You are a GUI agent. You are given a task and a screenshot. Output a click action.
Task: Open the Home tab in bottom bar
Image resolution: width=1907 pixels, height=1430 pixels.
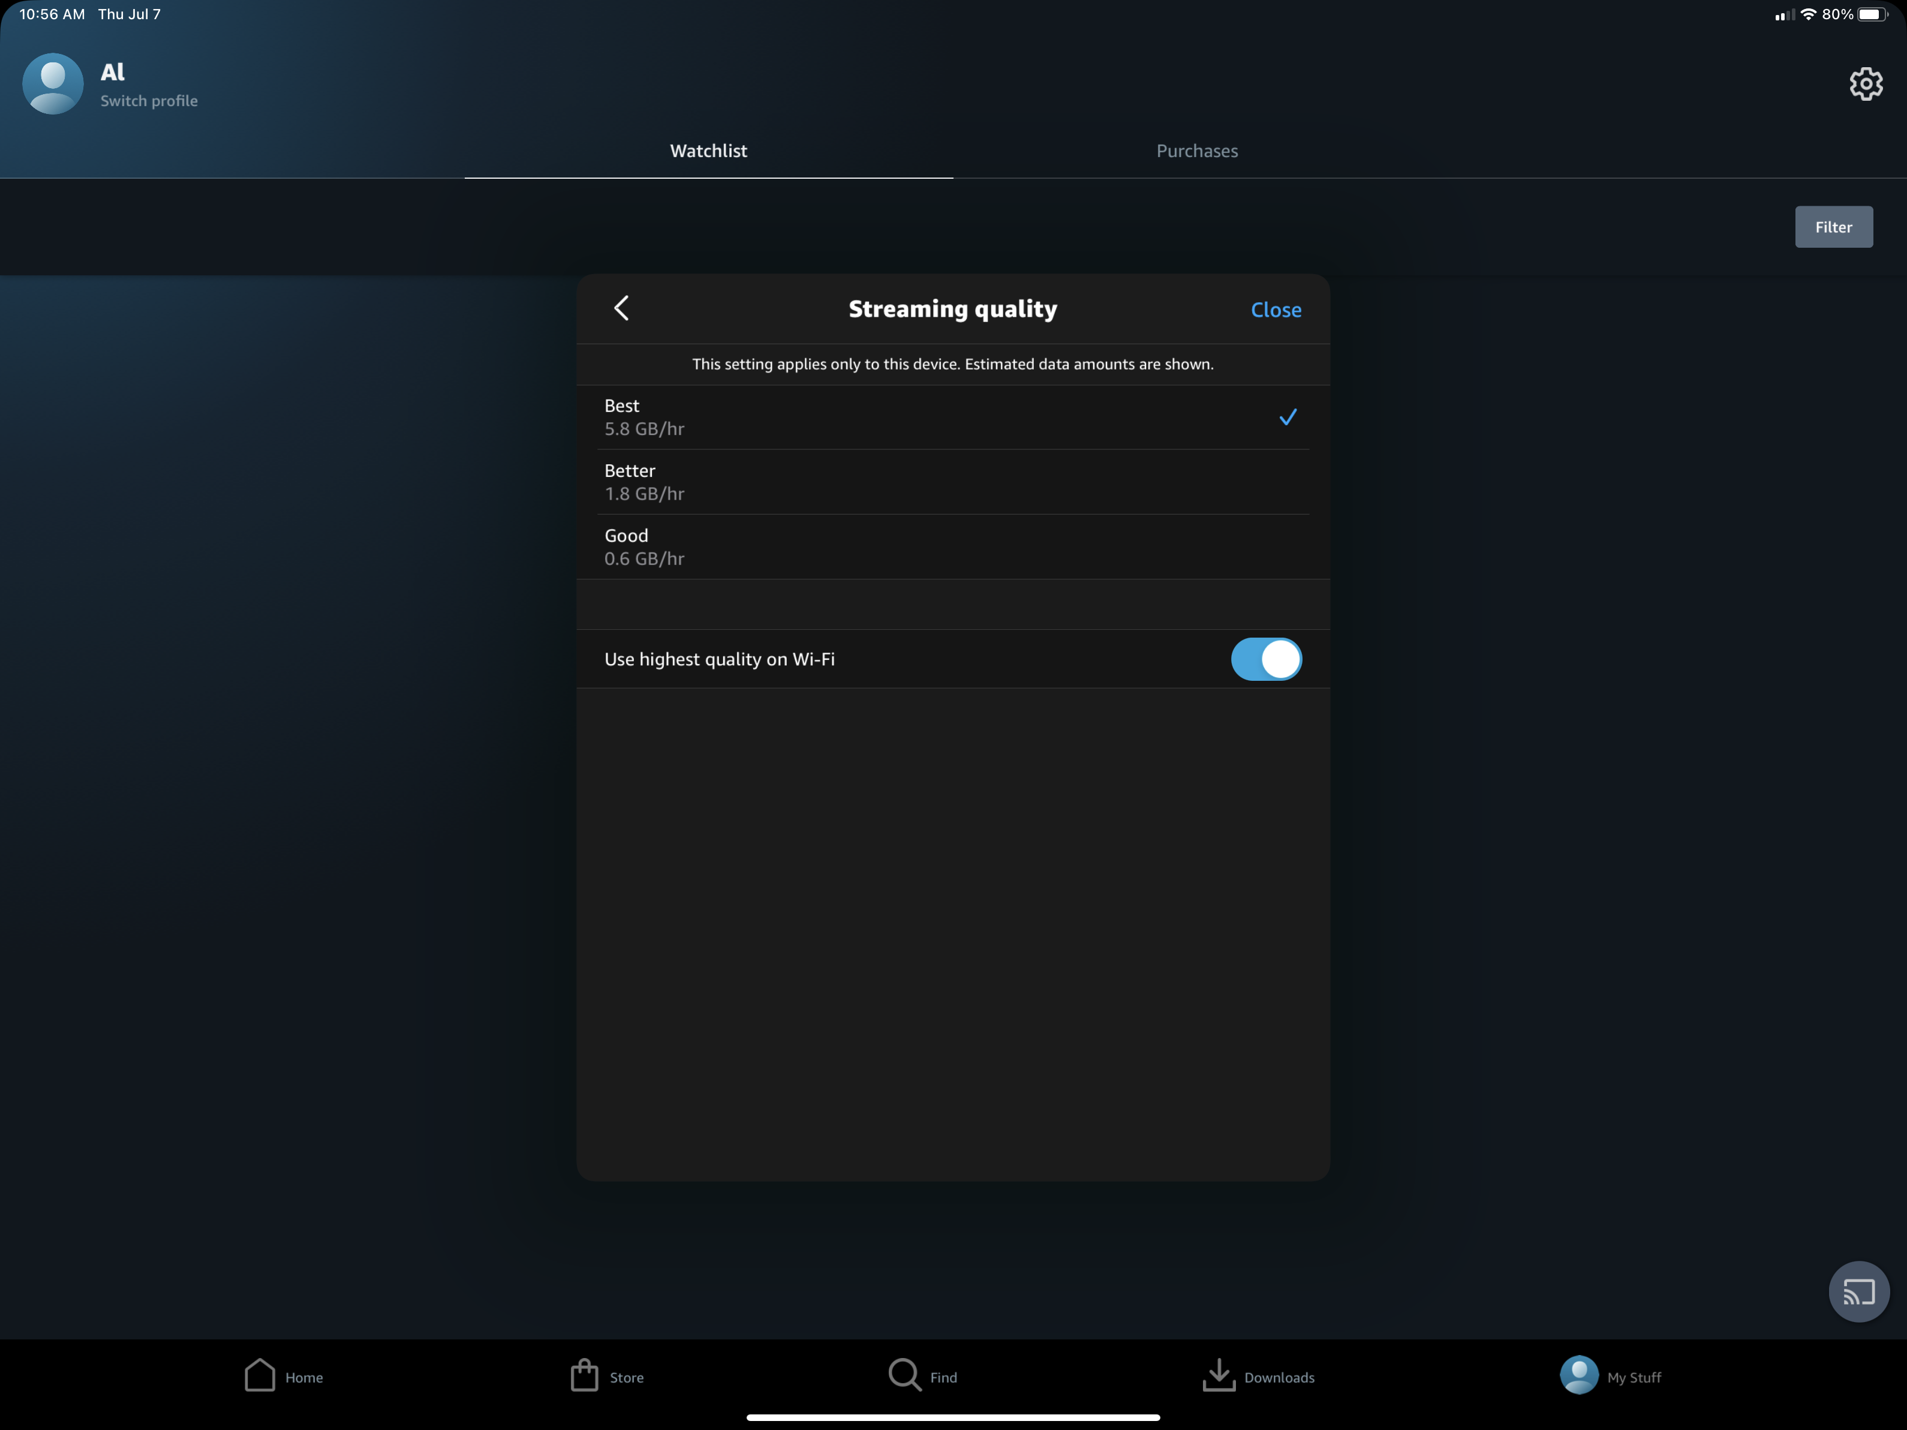(x=260, y=1375)
